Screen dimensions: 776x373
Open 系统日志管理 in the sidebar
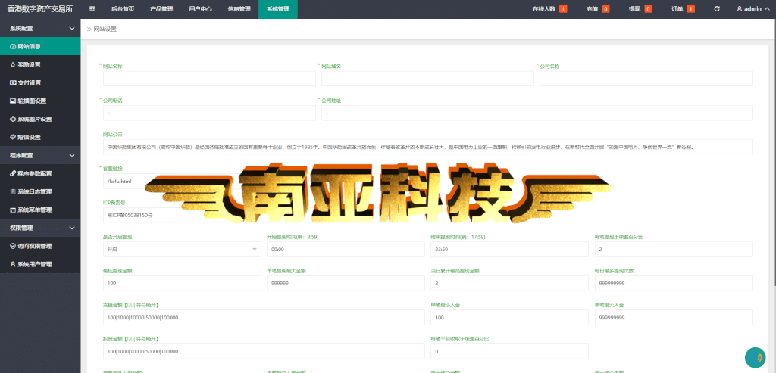click(x=40, y=191)
